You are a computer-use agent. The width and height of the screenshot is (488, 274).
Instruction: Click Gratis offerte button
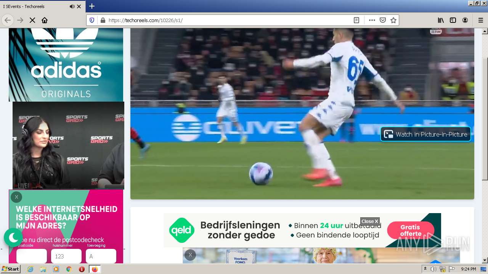point(411,230)
